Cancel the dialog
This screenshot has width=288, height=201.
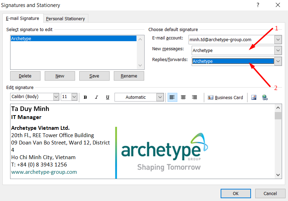[x=270, y=193]
